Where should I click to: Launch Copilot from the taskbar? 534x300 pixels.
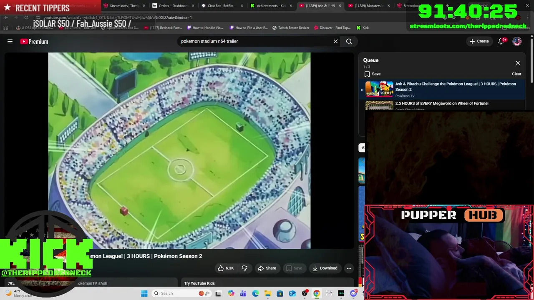[231, 293]
